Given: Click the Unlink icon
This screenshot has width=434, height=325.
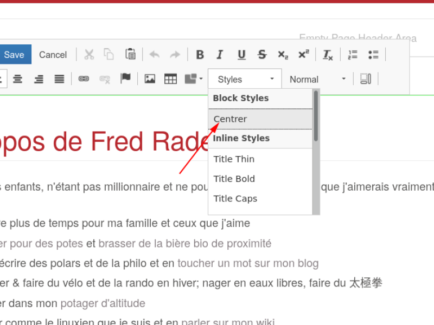Looking at the screenshot, I should [105, 79].
